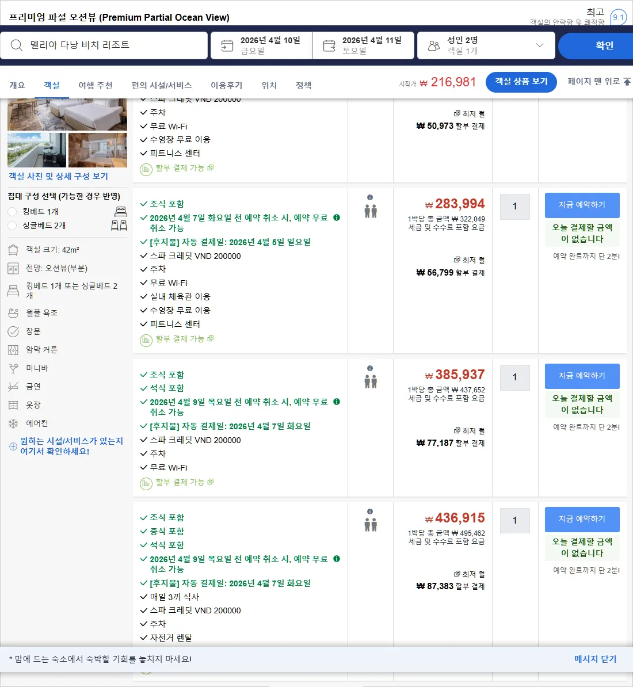This screenshot has width=633, height=687.
Task: Click the 확인 search button
Action: point(596,45)
